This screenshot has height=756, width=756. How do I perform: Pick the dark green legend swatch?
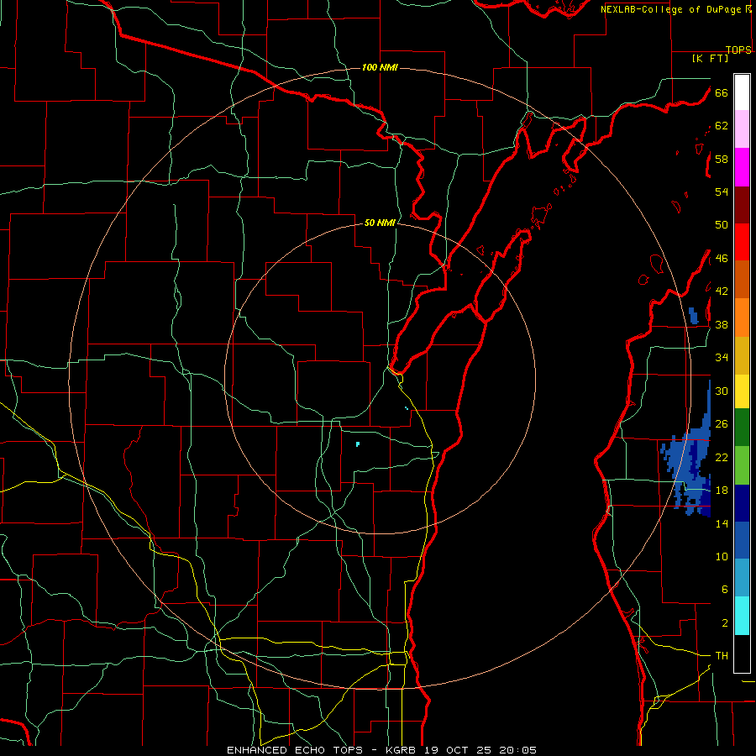[x=742, y=428]
